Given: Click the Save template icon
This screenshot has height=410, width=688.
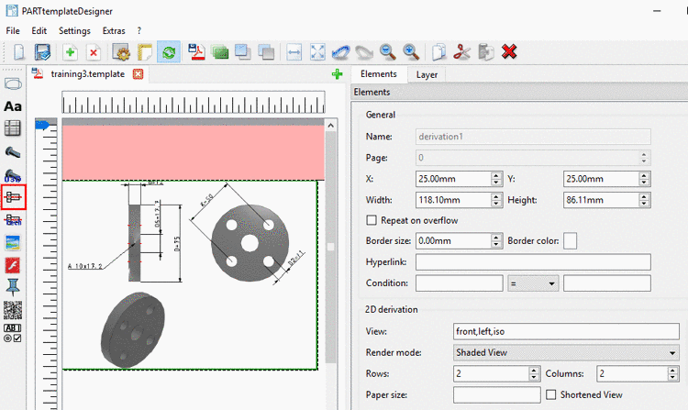Looking at the screenshot, I should point(41,52).
